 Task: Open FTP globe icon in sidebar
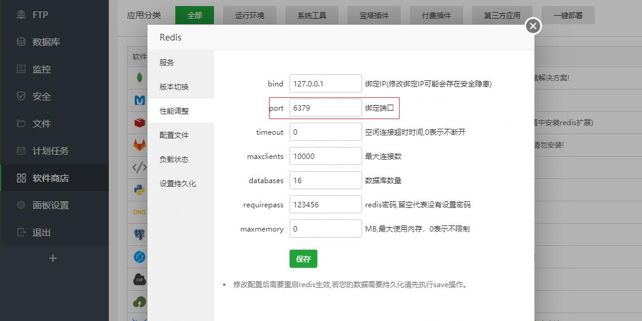point(21,15)
